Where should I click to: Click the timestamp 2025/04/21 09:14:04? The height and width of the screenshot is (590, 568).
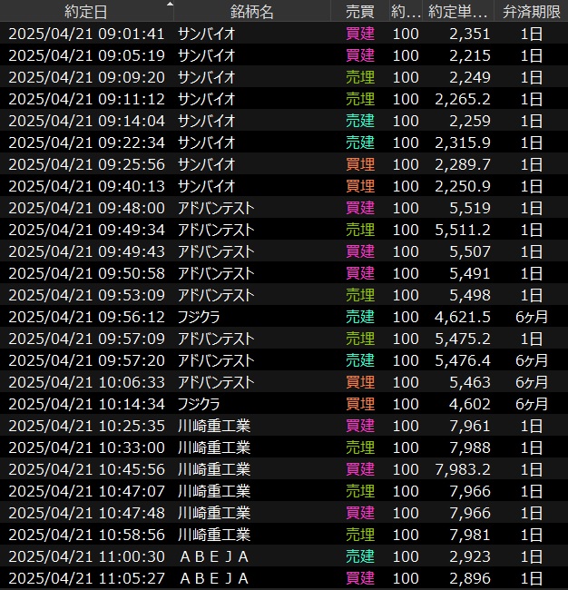coord(86,121)
